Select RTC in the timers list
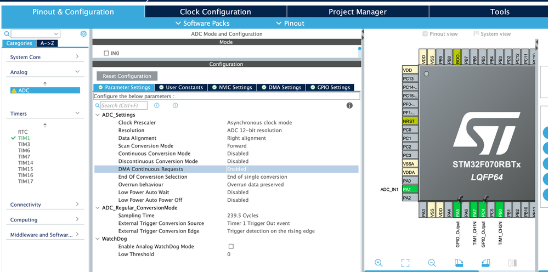The height and width of the screenshot is (272, 548). tap(22, 132)
